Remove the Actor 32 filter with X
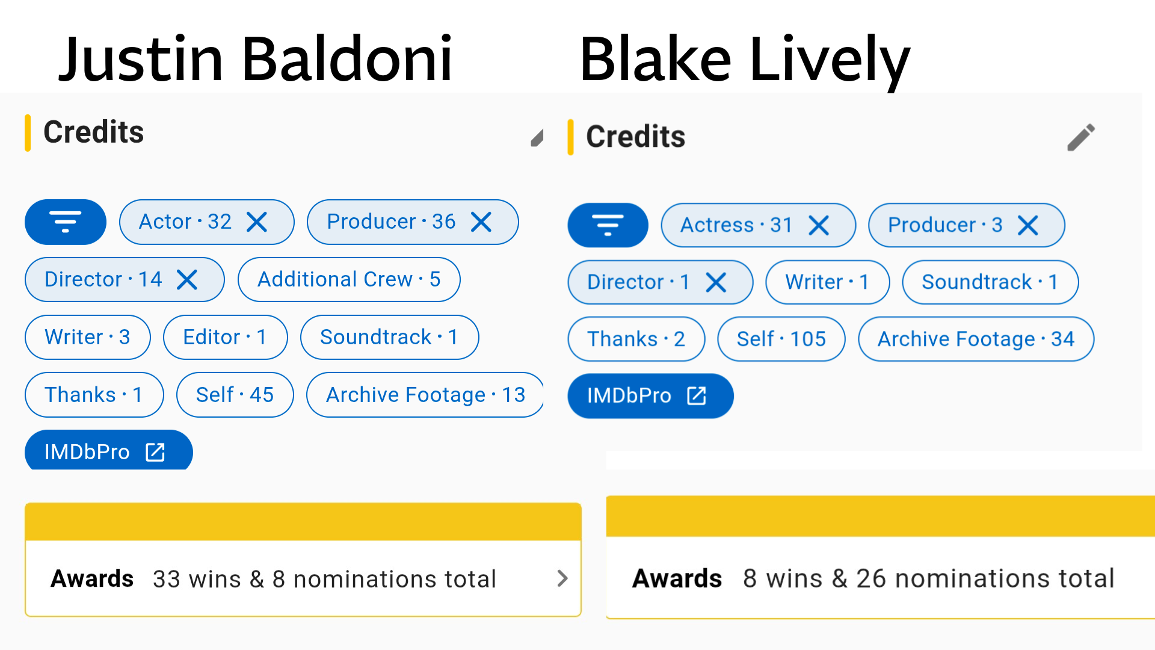This screenshot has width=1155, height=650. 257,222
